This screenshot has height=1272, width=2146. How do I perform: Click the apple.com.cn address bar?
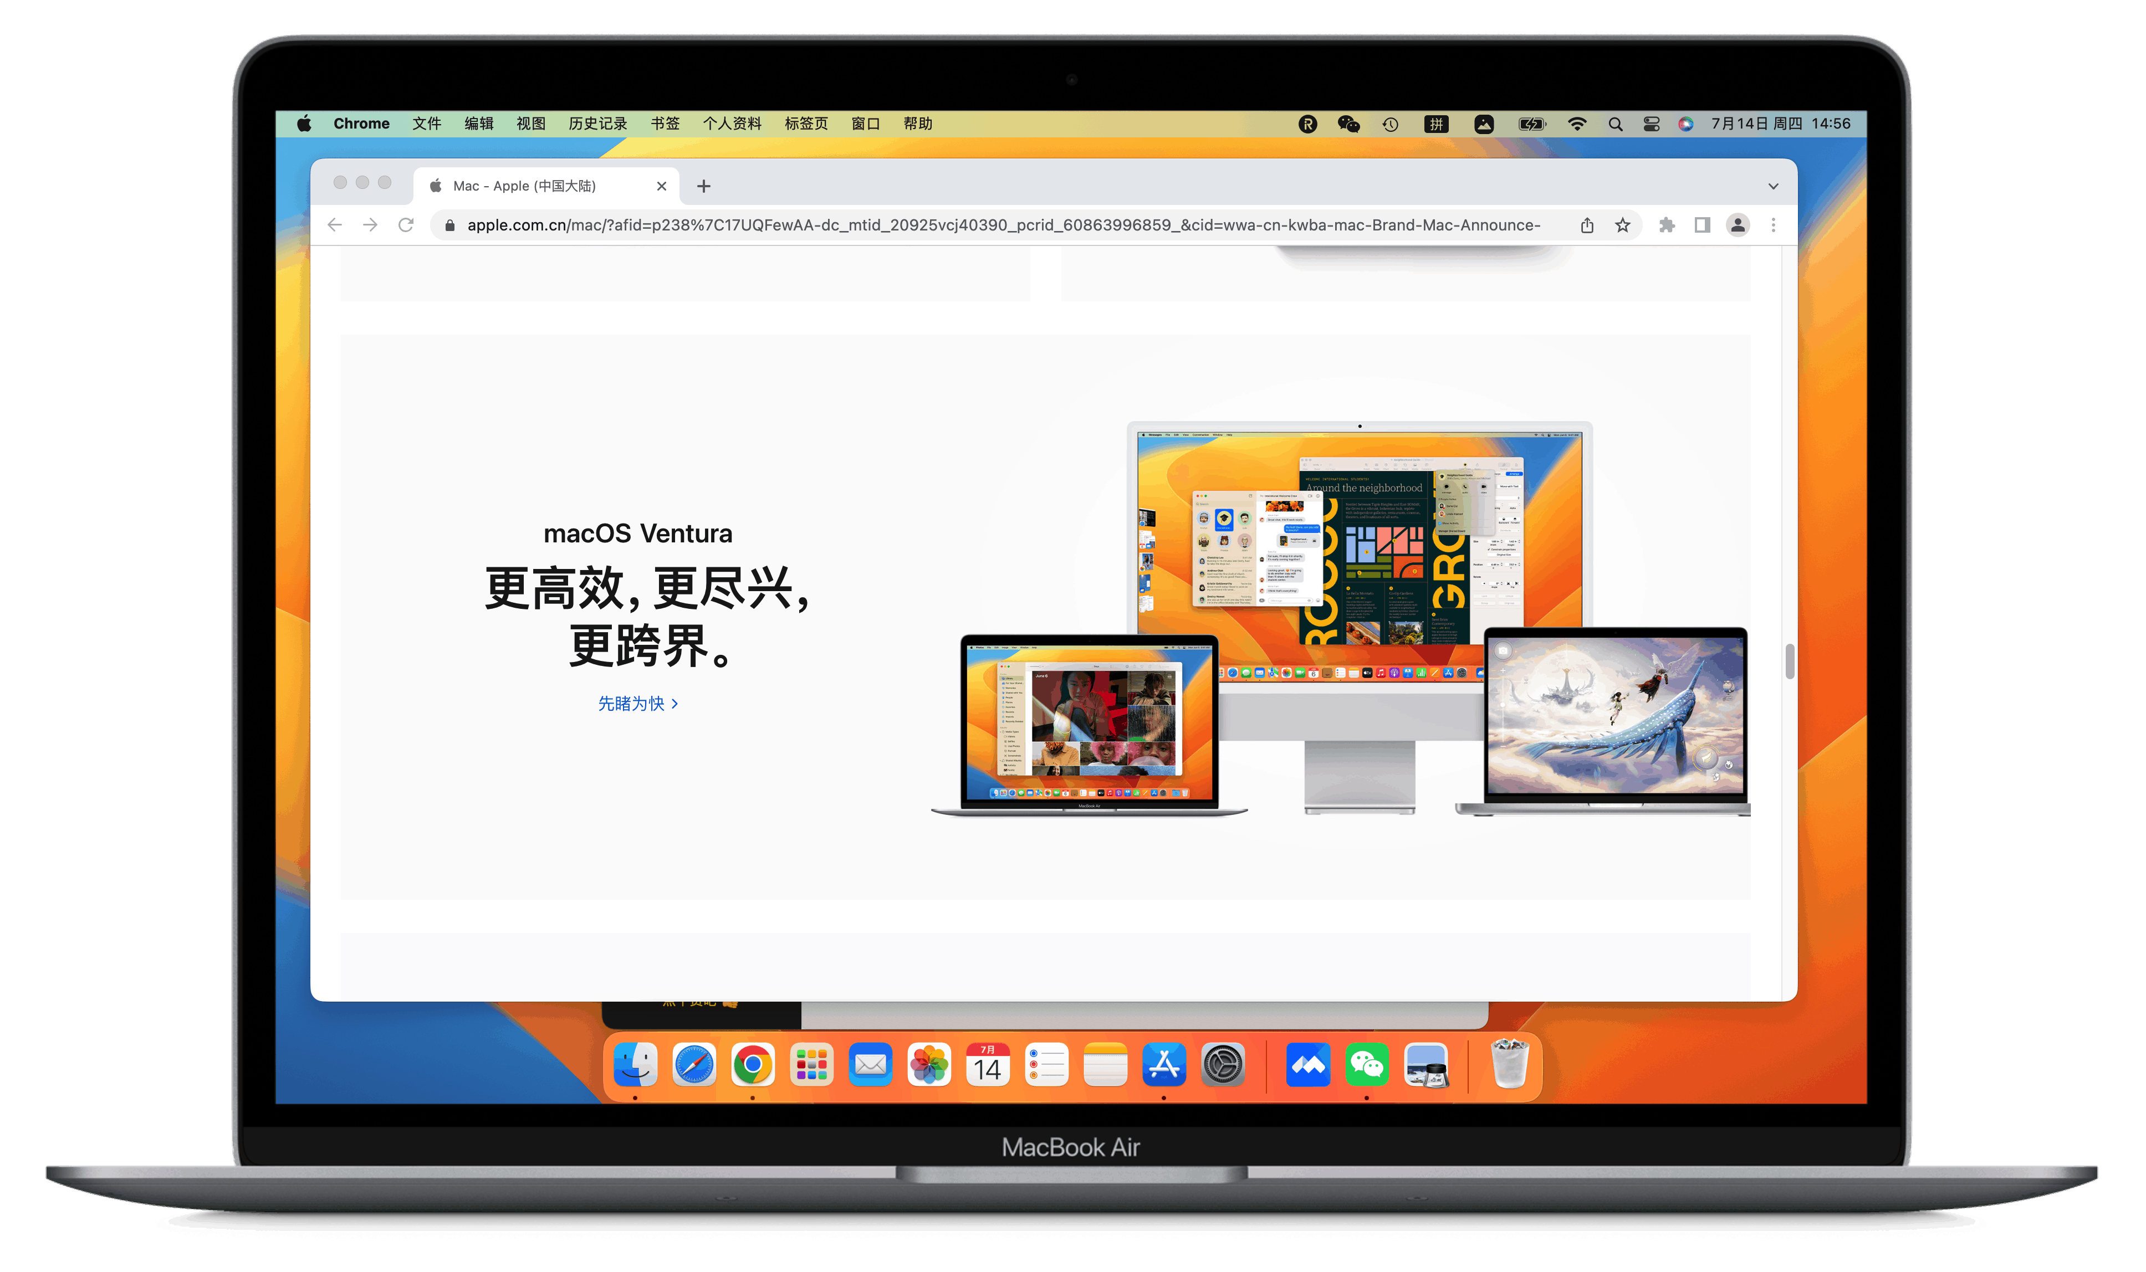(x=1003, y=224)
